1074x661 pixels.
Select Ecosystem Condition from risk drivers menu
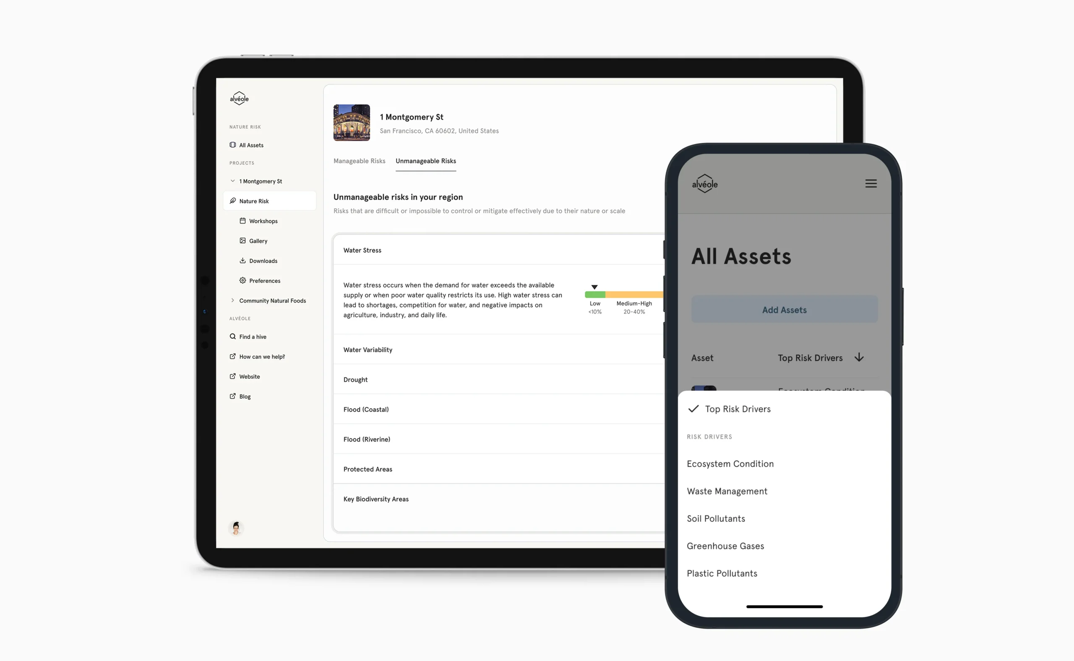coord(730,464)
